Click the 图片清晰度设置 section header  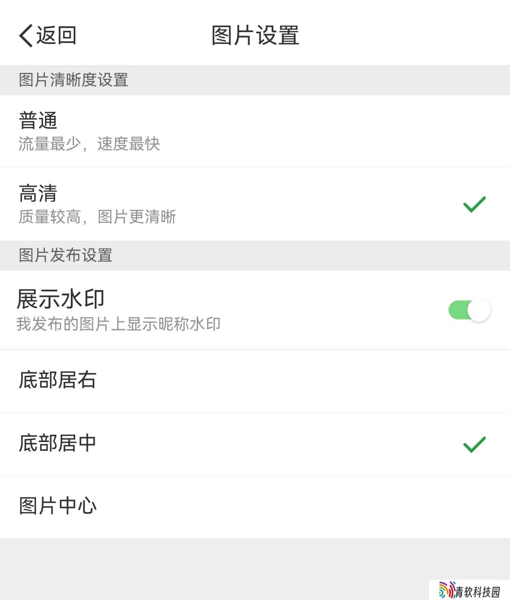(x=74, y=80)
